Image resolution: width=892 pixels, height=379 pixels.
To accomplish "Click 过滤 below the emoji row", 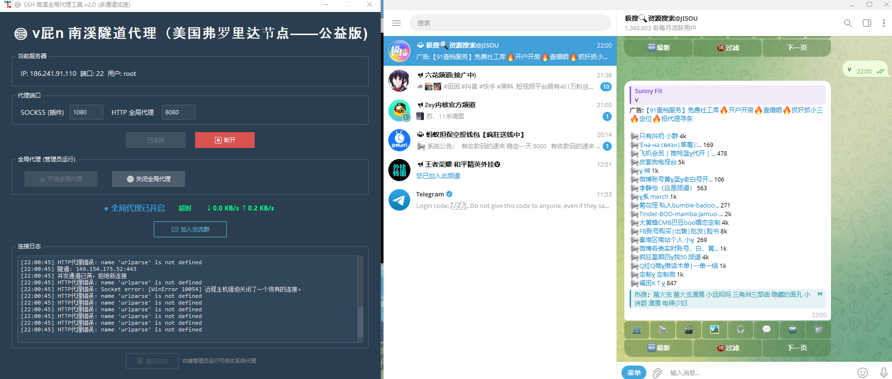I will coord(728,348).
